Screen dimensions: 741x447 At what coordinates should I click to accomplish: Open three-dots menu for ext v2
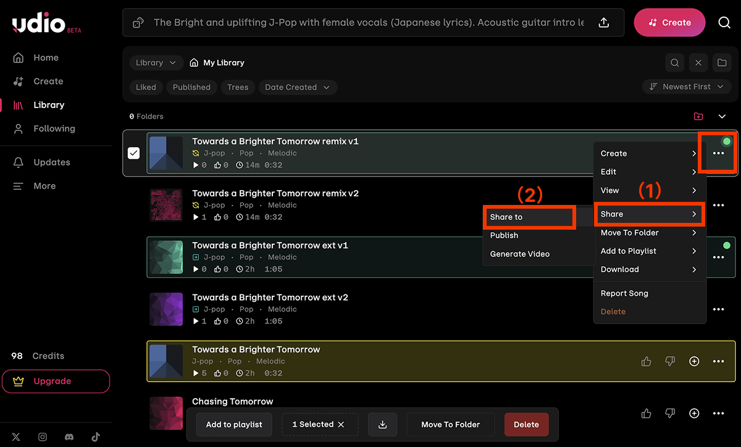[x=718, y=309]
